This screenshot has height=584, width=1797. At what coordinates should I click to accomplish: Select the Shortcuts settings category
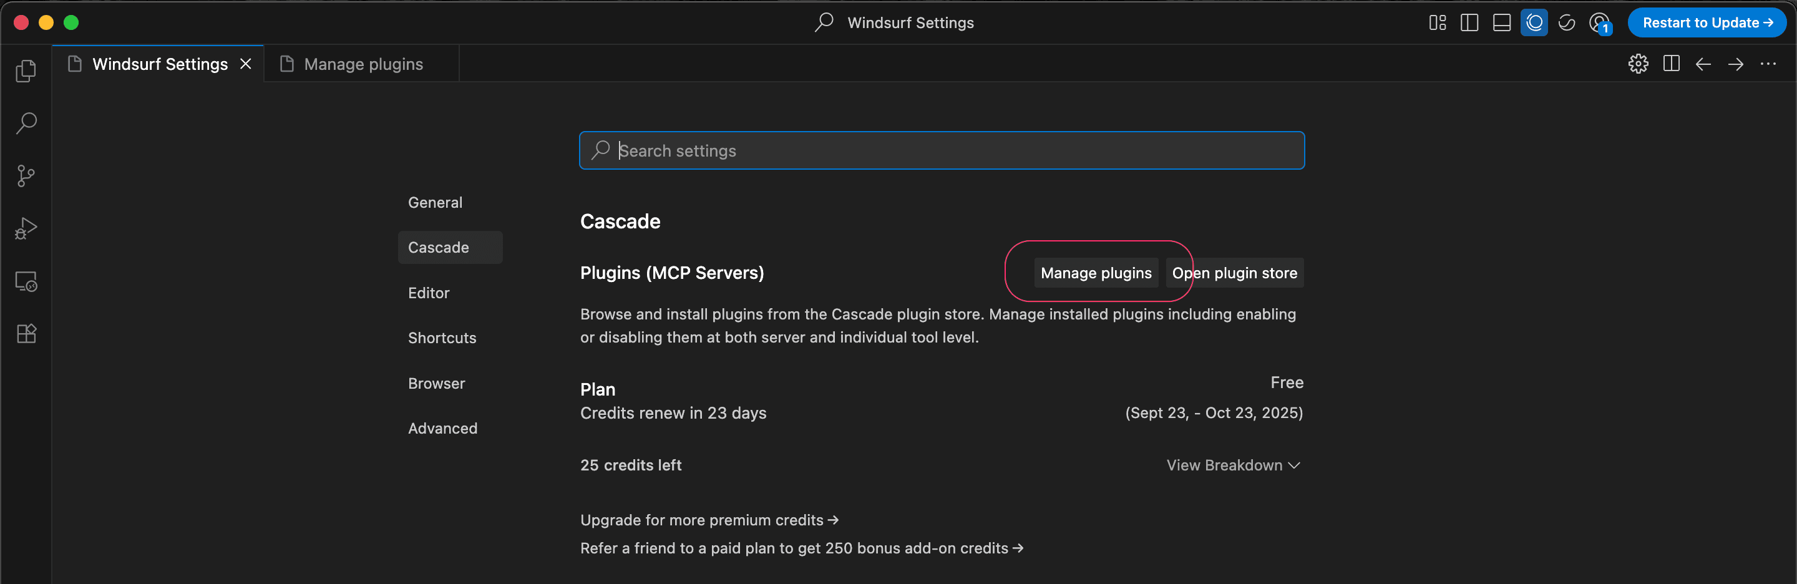(x=442, y=338)
